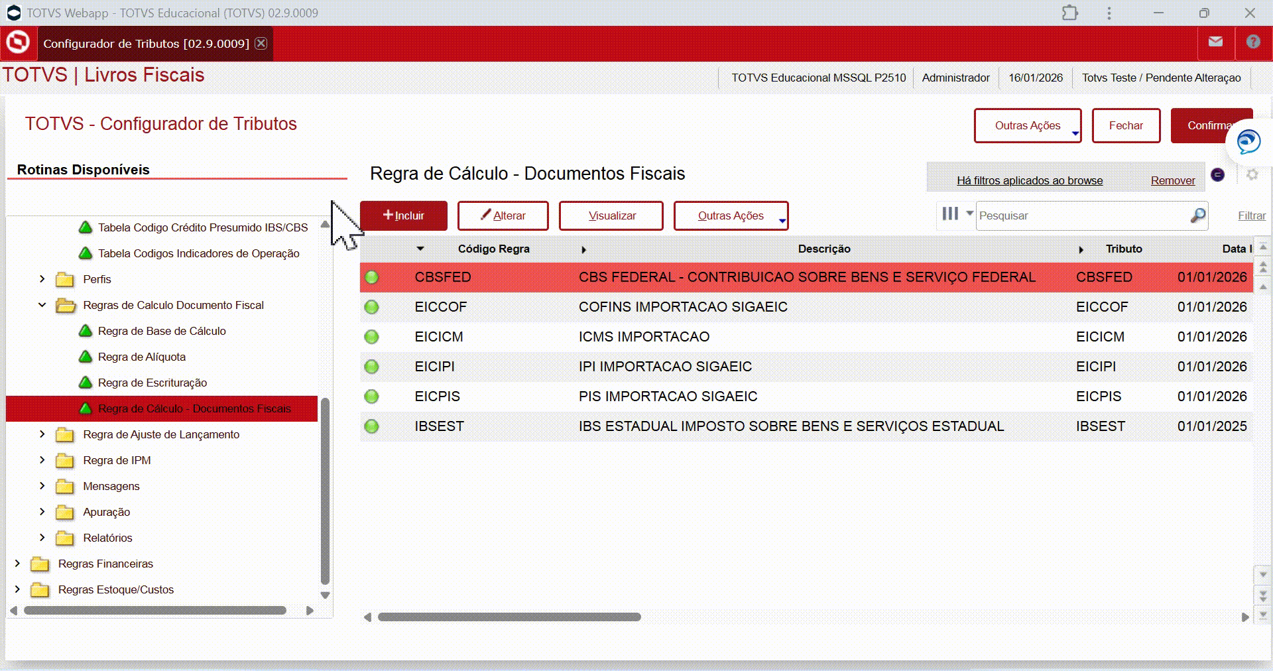Select the EICICM ICMS IMPORTACAO row

coord(806,337)
